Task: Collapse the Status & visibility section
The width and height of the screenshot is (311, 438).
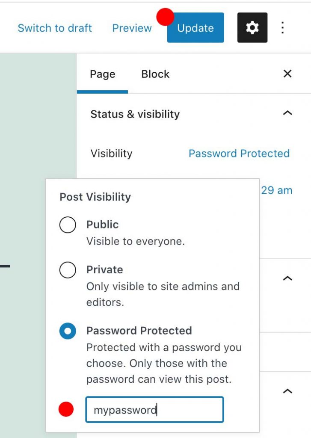Action: click(x=287, y=113)
